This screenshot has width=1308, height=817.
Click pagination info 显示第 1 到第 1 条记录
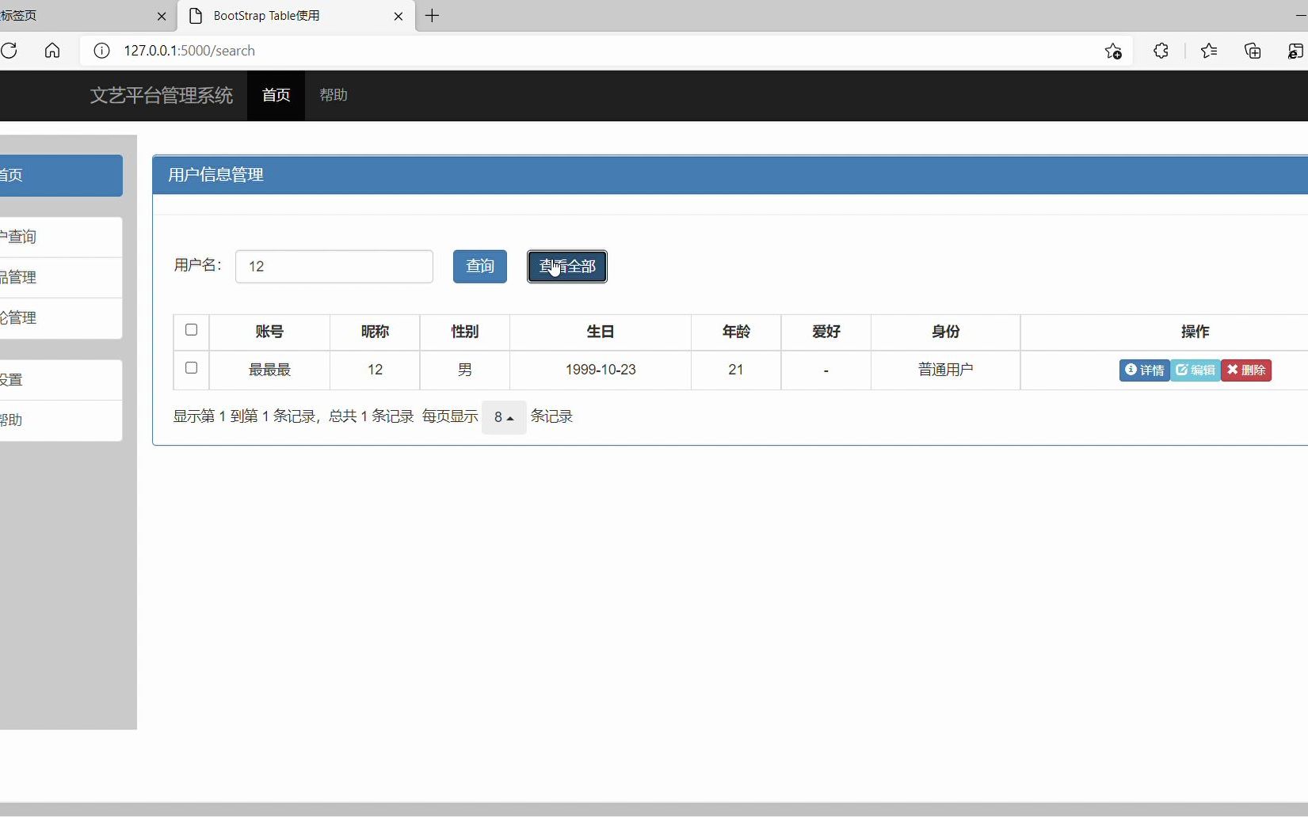coord(244,416)
